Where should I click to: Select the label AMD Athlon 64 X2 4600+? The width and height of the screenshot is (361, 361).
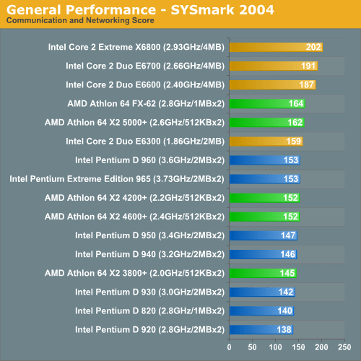[134, 217]
